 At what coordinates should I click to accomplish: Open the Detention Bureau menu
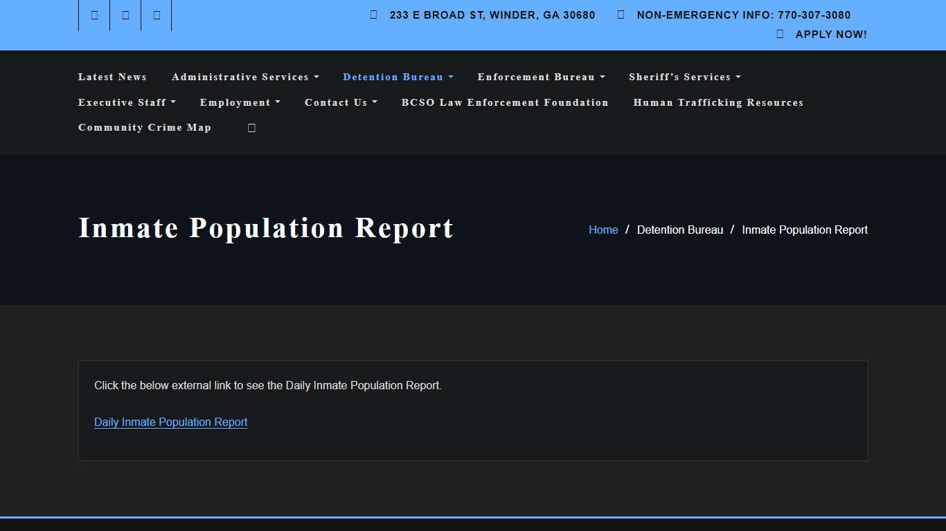click(x=398, y=77)
